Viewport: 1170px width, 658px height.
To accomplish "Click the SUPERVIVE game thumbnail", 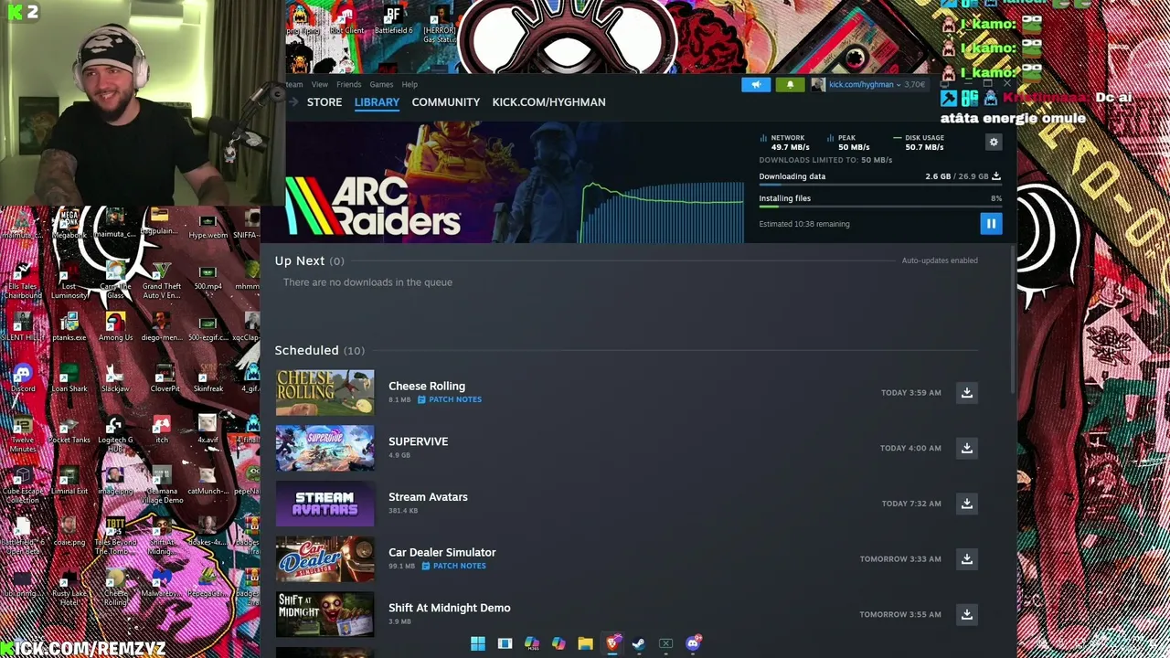I will point(324,448).
